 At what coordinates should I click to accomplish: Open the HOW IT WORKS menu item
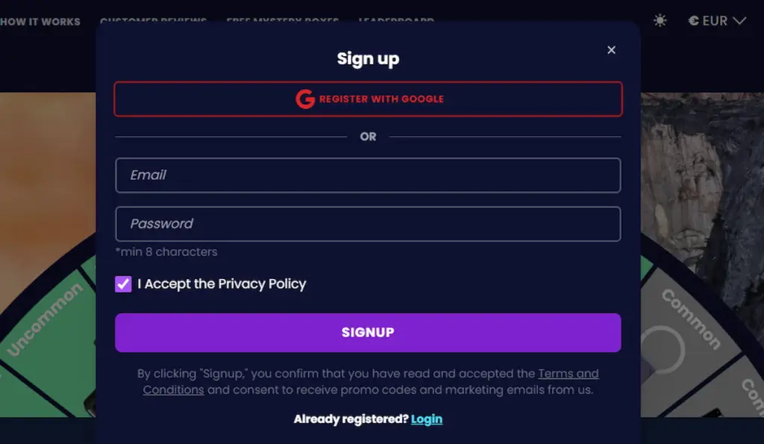(40, 22)
